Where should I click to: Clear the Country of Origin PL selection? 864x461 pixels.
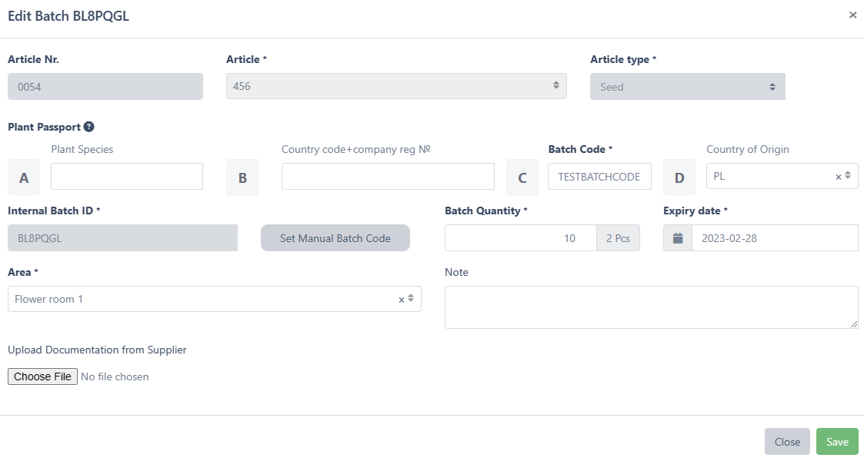838,177
